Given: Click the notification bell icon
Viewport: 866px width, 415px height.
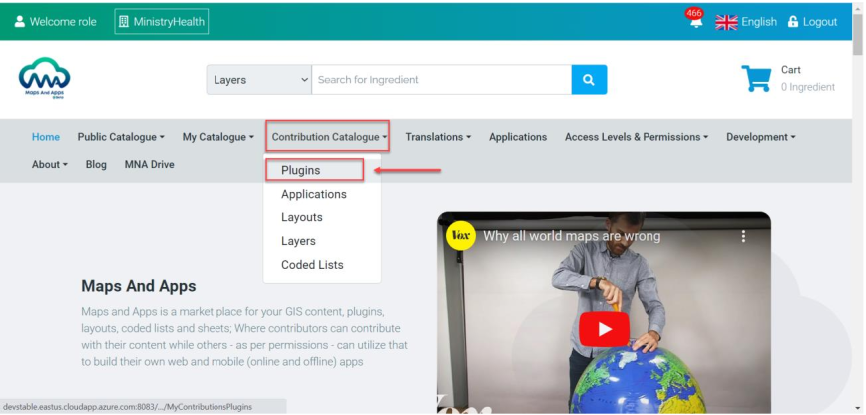Looking at the screenshot, I should (696, 22).
